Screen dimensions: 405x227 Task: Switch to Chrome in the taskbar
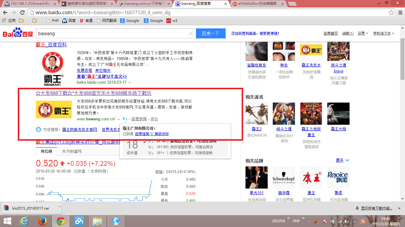coord(61,221)
